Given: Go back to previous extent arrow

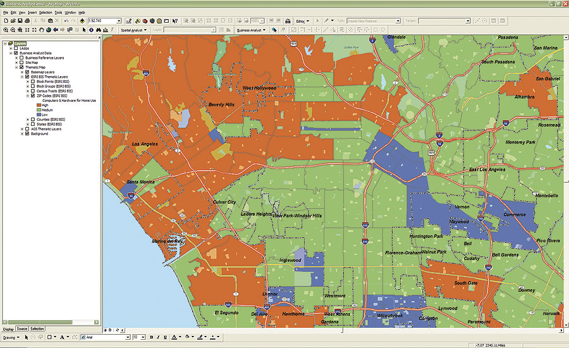Looking at the screenshot, I should pyautogui.click(x=56, y=30).
